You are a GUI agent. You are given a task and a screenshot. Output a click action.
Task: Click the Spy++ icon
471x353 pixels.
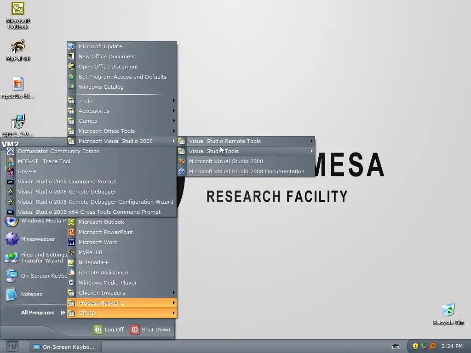click(11, 171)
